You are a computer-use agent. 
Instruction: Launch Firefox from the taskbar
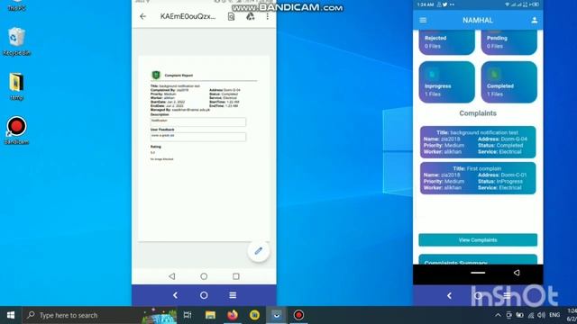233,315
